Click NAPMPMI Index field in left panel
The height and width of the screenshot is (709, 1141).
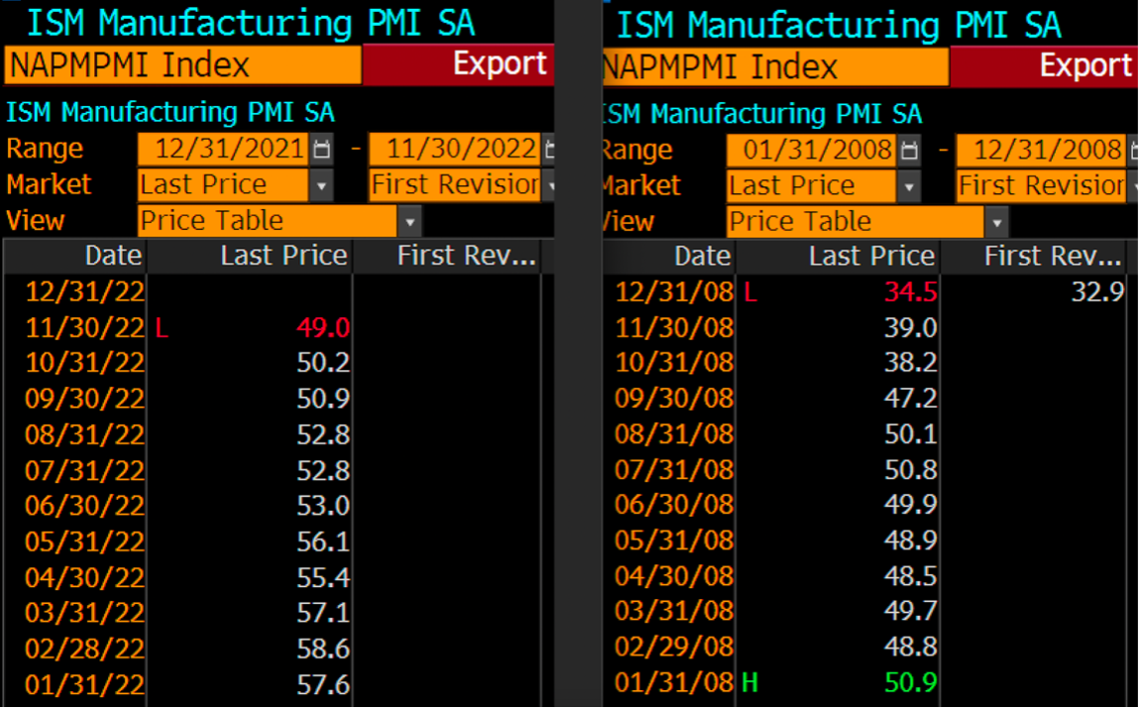click(x=182, y=64)
